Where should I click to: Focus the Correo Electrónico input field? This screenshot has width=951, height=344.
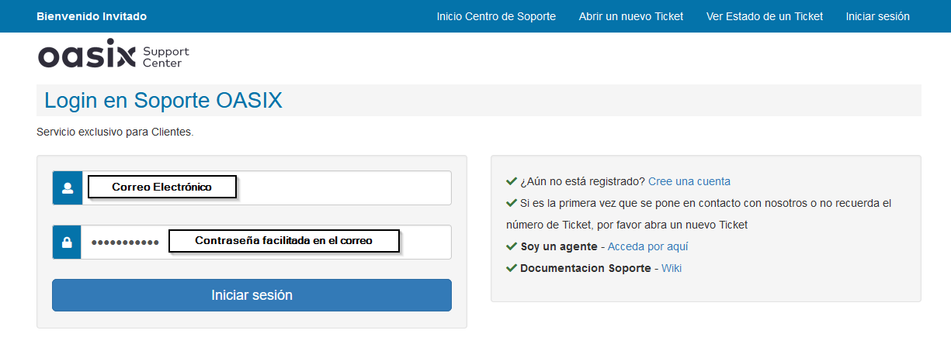point(342,188)
